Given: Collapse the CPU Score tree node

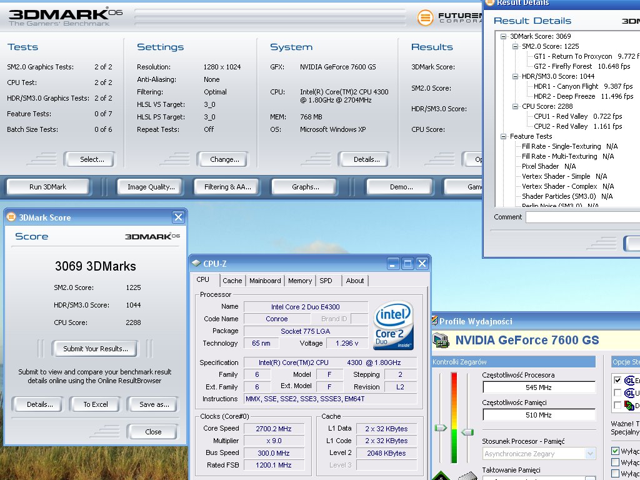Looking at the screenshot, I should (x=515, y=106).
